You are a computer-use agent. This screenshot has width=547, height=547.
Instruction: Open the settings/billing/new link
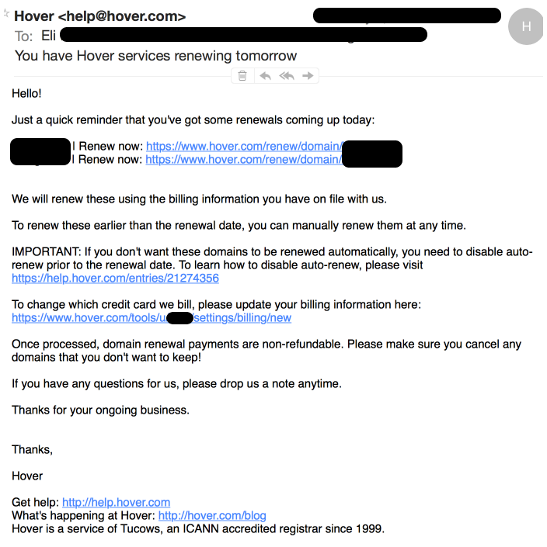pyautogui.click(x=152, y=318)
